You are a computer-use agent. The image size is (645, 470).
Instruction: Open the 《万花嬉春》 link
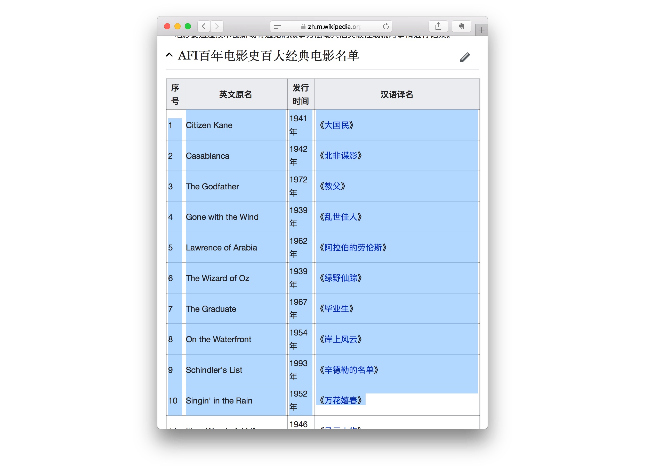(341, 401)
